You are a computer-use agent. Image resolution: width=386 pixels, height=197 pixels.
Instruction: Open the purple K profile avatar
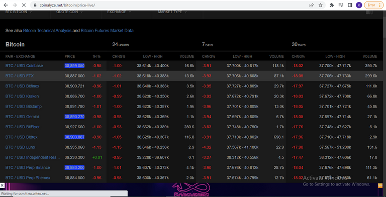pos(359,5)
